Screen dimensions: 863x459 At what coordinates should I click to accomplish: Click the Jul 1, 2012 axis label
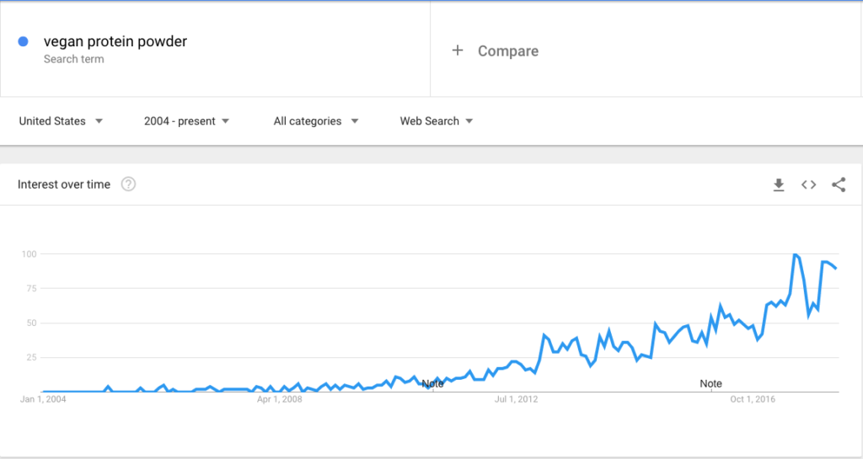coord(516,399)
